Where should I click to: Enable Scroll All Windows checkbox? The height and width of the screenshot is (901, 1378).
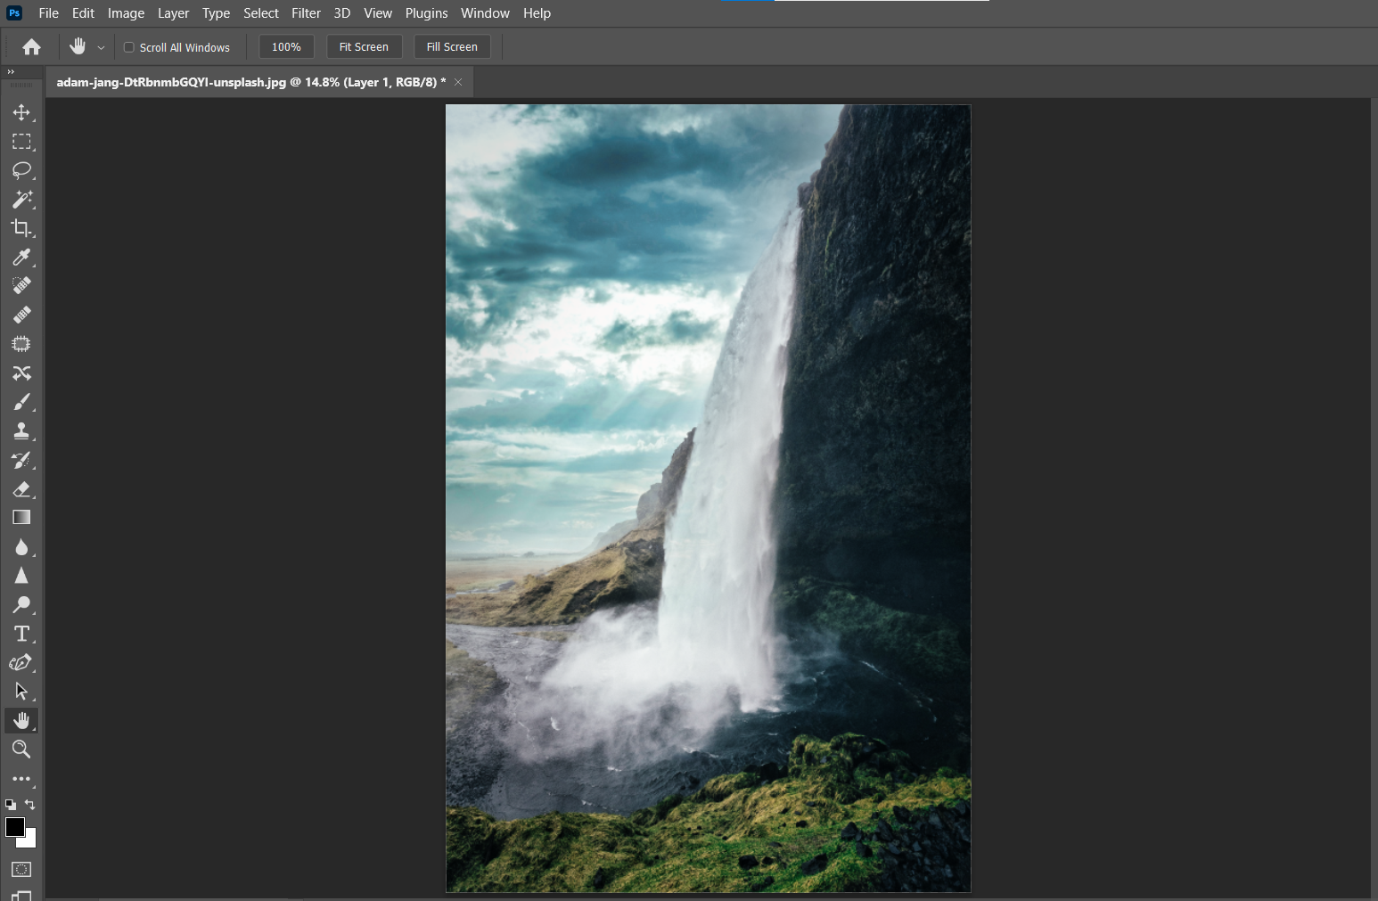pos(129,47)
